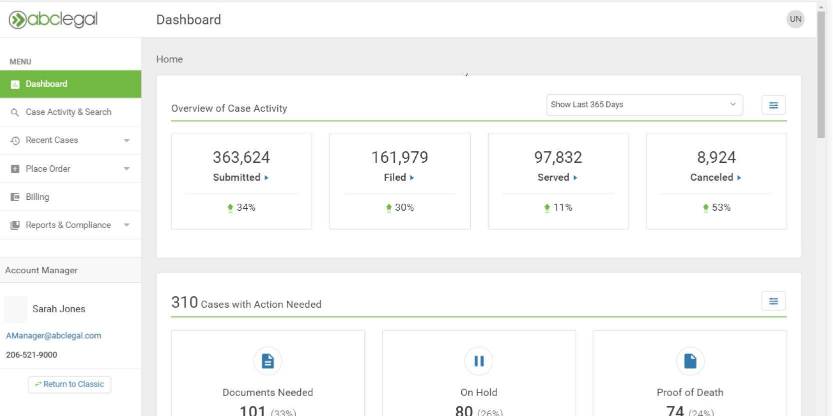Click the Case Activity search magnifier icon
The width and height of the screenshot is (833, 416).
click(x=15, y=112)
